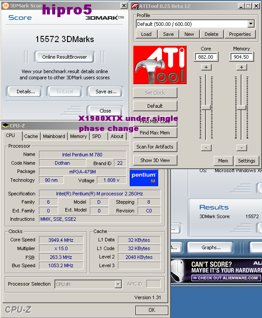
Task: Click the 3DMark Score window orange icon
Action: [5, 6]
